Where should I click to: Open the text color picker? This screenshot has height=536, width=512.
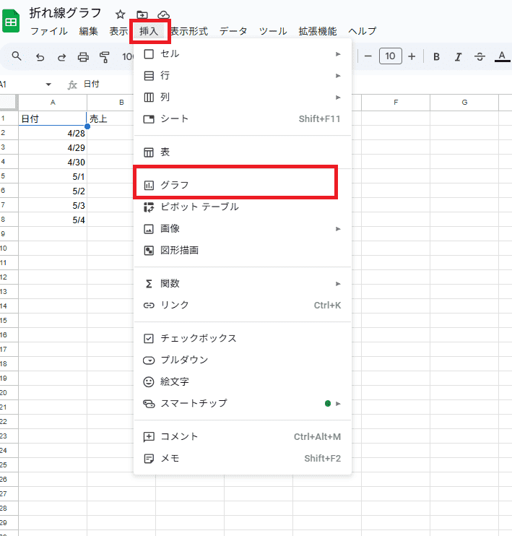(x=502, y=57)
